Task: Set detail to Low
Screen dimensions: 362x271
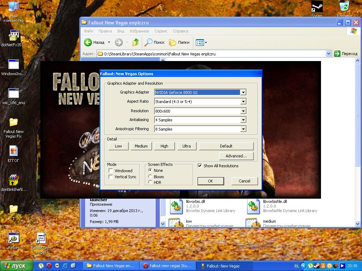Action: [x=118, y=146]
